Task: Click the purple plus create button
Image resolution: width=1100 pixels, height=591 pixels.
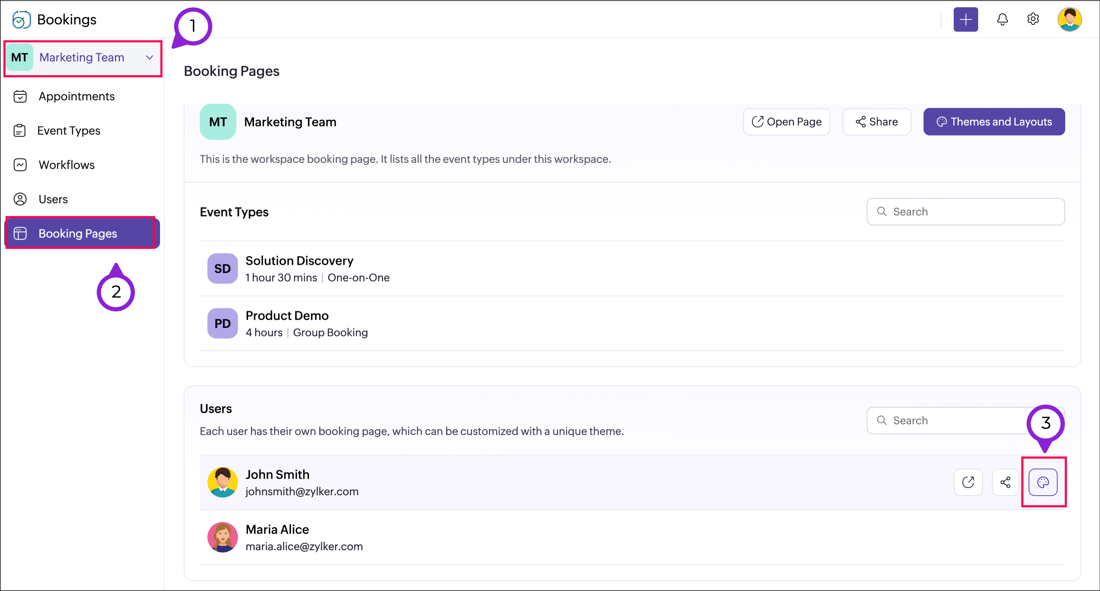Action: pos(966,19)
